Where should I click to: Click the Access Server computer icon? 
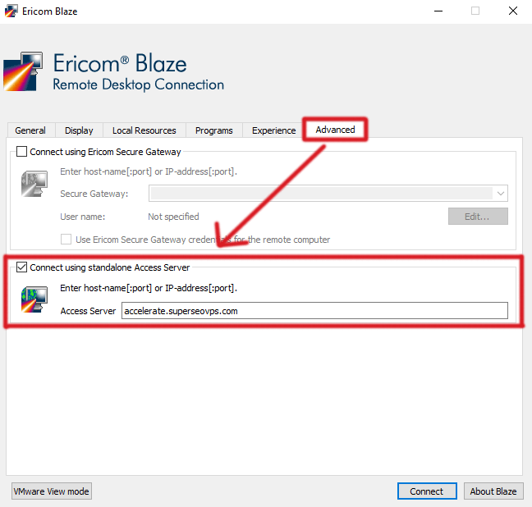pos(34,299)
